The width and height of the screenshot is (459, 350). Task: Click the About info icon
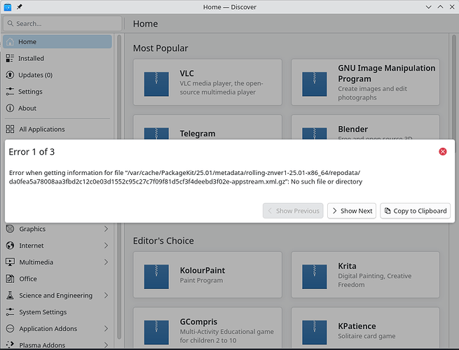(x=10, y=108)
